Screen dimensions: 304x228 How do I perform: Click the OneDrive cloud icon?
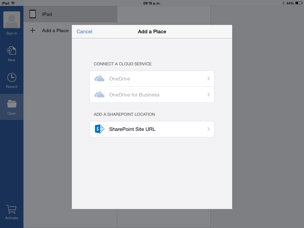99,78
